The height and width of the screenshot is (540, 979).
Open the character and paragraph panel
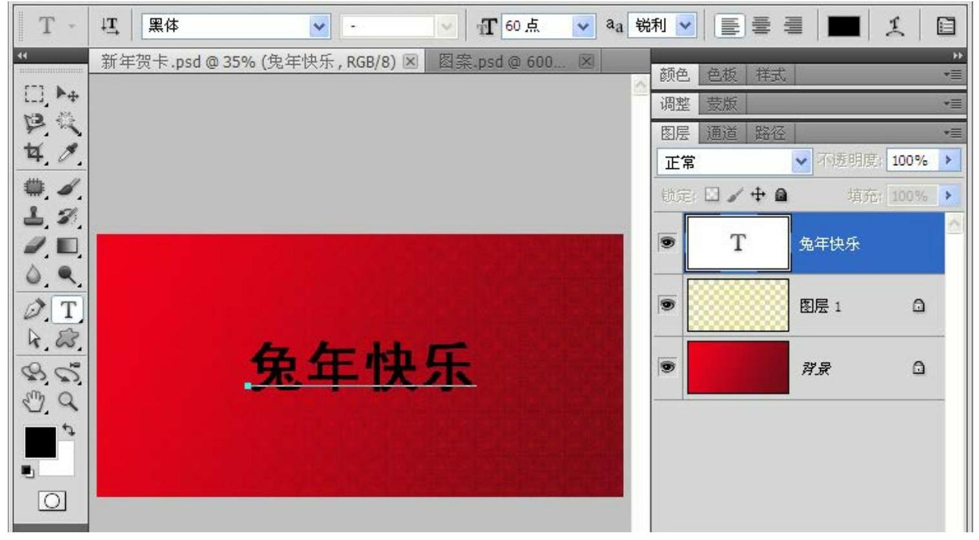point(946,26)
